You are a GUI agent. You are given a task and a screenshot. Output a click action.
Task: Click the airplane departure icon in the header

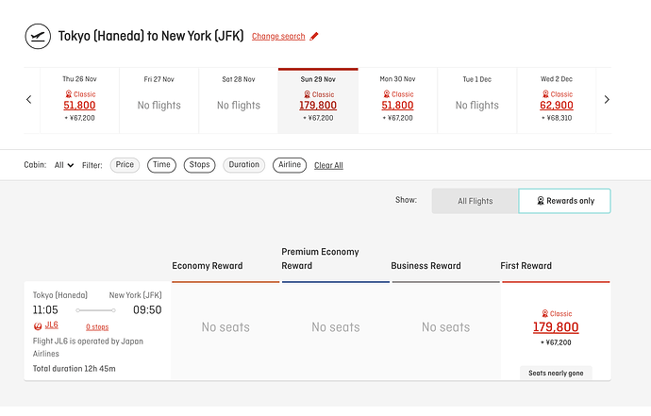coord(38,37)
